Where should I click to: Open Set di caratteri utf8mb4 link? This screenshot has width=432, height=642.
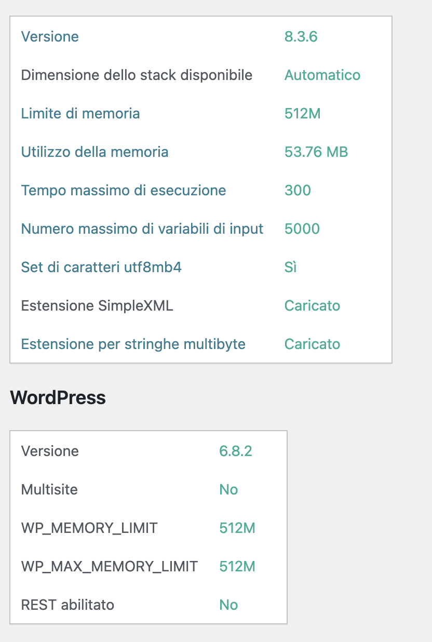point(101,267)
